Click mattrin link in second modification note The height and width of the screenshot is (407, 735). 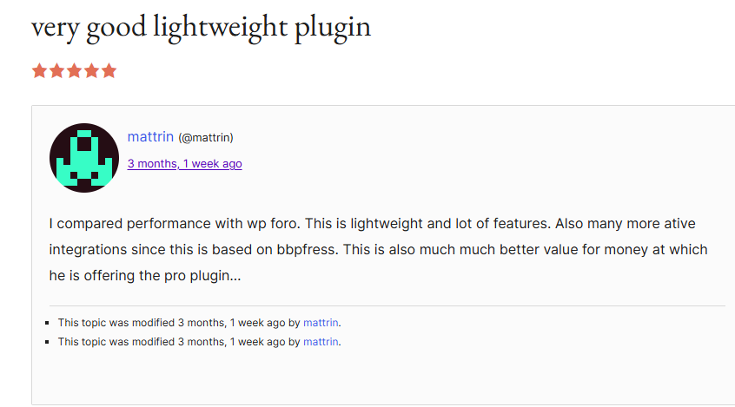(321, 342)
